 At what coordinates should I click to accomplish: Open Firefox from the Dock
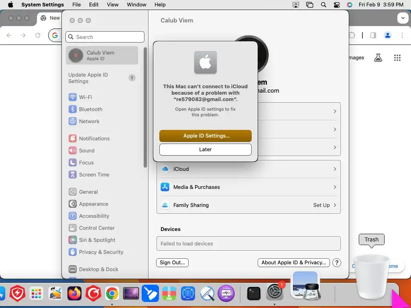click(74, 293)
